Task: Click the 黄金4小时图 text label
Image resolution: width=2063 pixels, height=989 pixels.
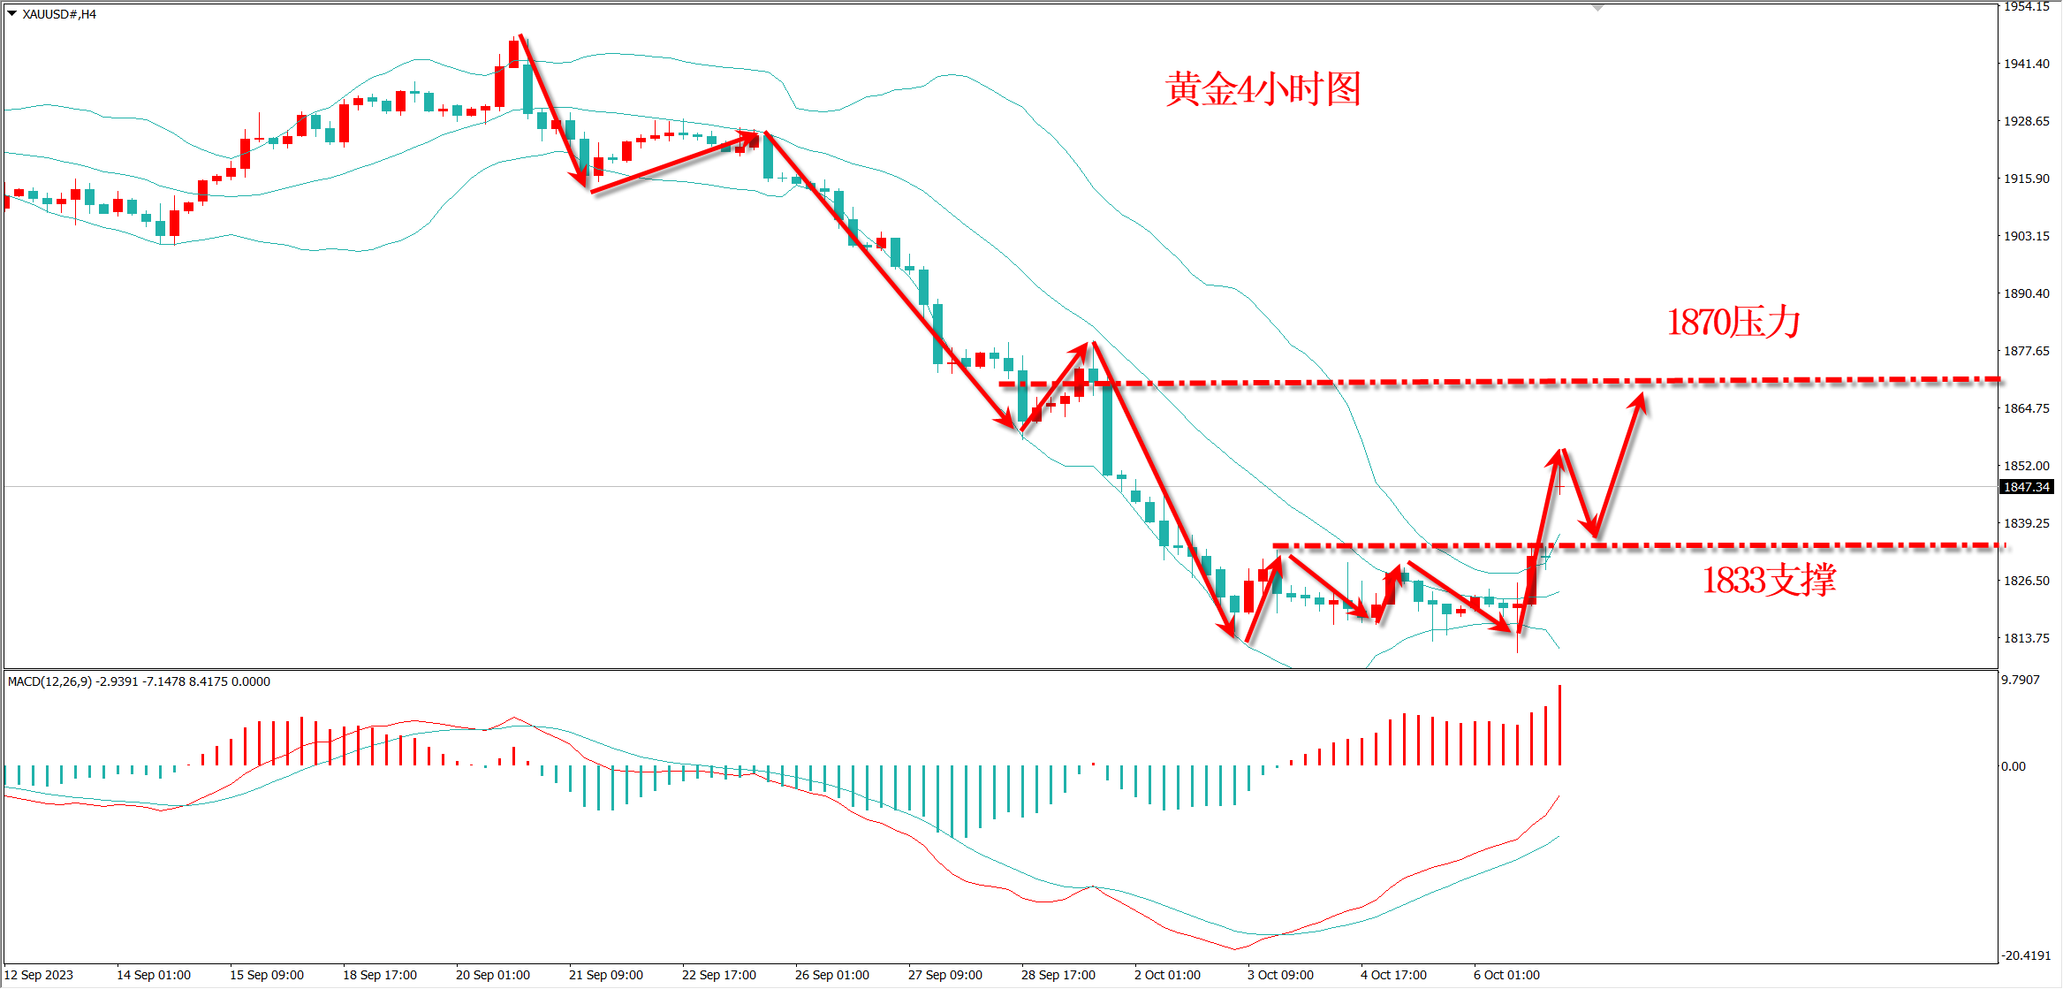Action: pyautogui.click(x=1263, y=89)
